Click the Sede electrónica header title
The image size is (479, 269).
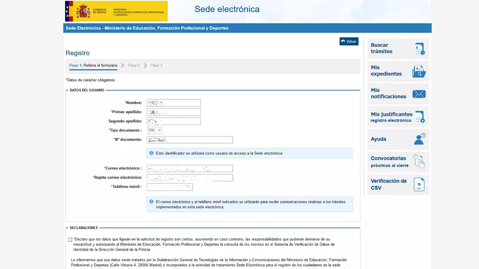point(227,9)
